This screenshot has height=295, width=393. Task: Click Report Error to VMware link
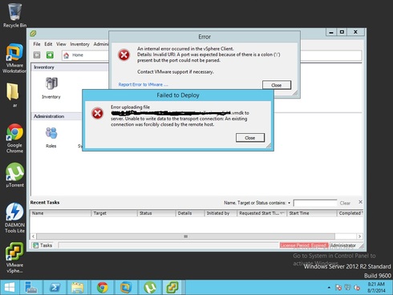point(143,84)
